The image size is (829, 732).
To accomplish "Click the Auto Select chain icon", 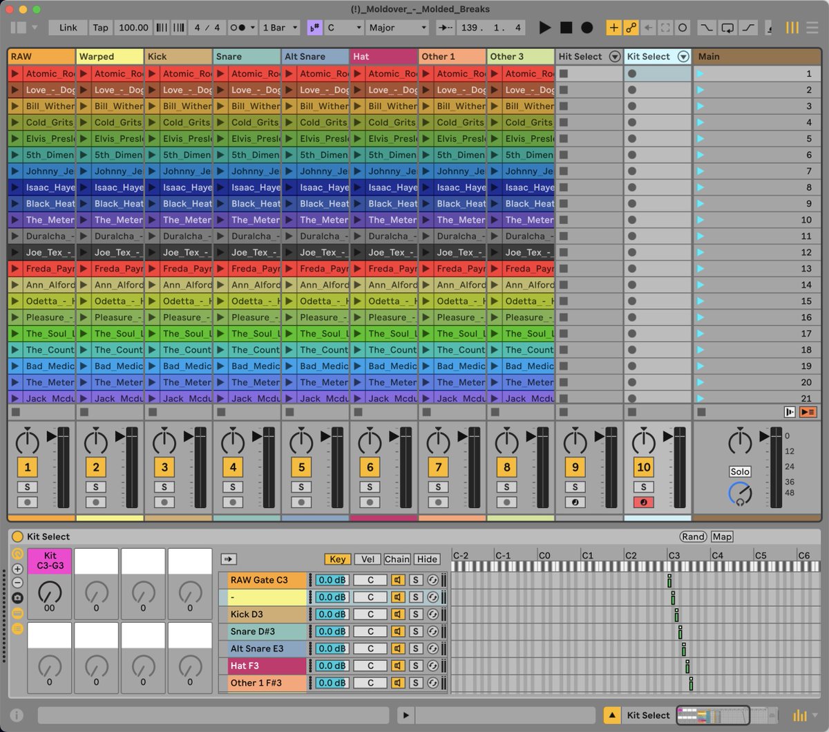I will point(229,559).
